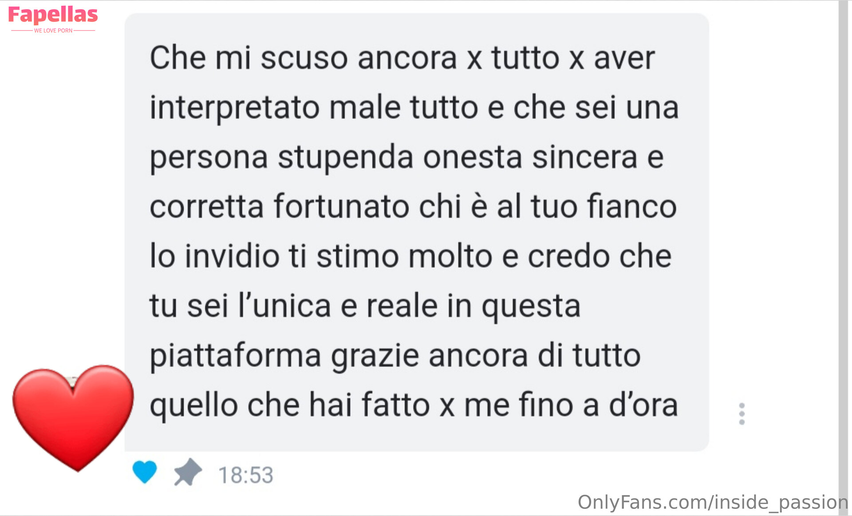Click the line "tu sei l'unica e reale in questa"

pyautogui.click(x=365, y=307)
